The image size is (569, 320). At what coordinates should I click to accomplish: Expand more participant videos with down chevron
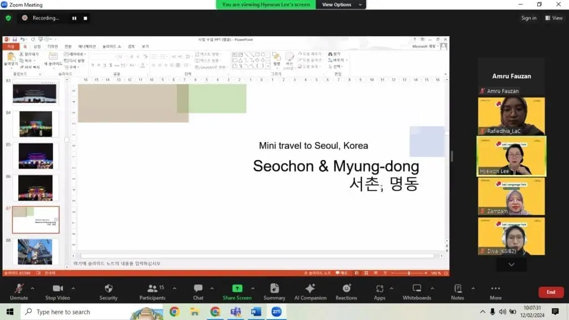[511, 264]
